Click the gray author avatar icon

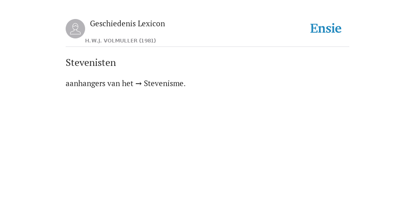point(75,29)
